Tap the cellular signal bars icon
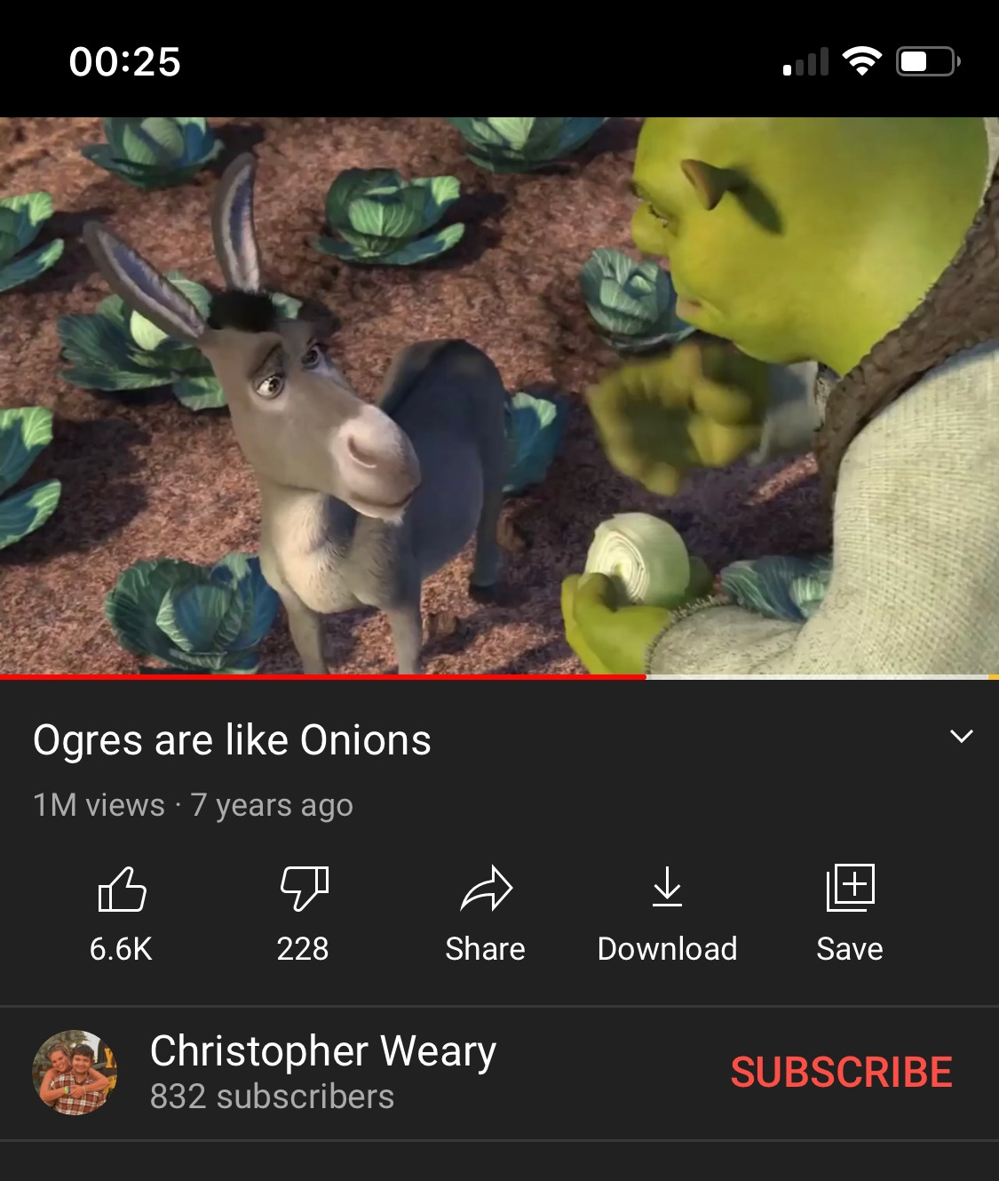This screenshot has height=1181, width=999. click(x=805, y=61)
